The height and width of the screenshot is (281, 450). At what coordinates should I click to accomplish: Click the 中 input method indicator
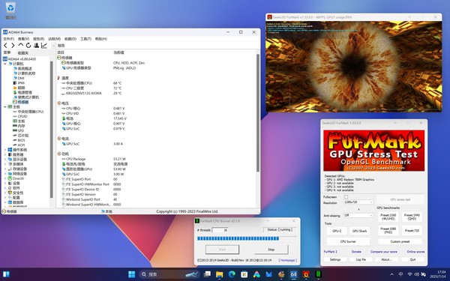click(x=401, y=274)
